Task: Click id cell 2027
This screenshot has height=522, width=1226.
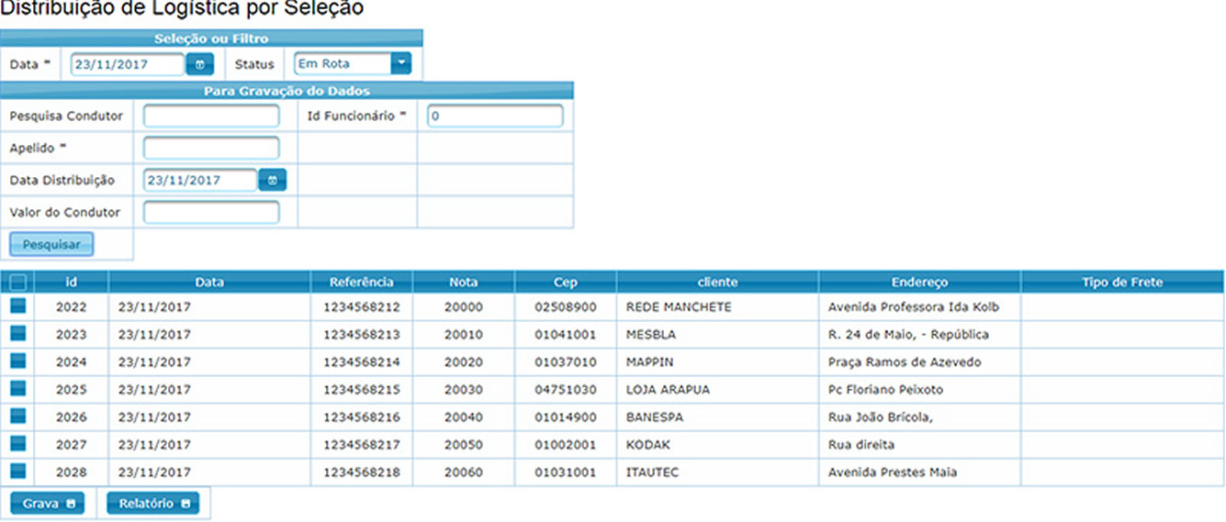Action: coord(72,445)
